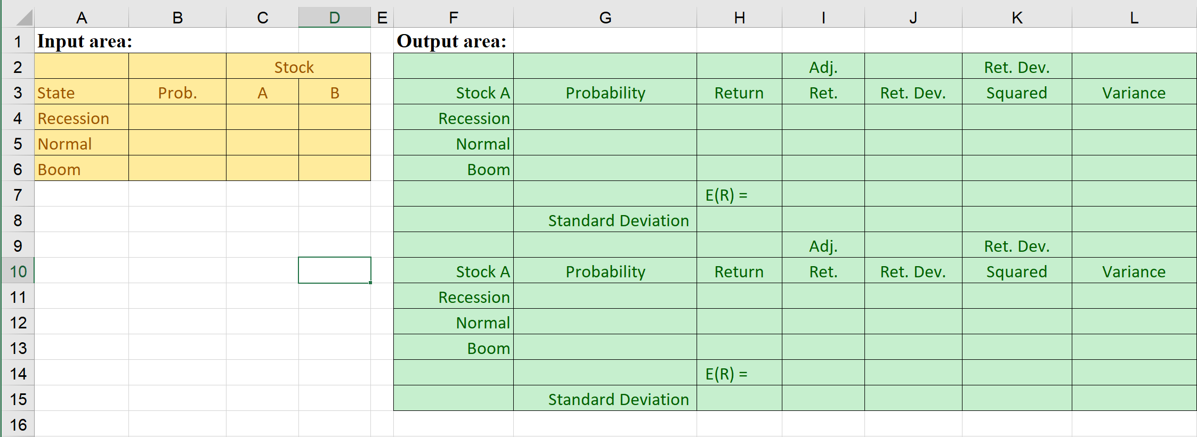This screenshot has width=1197, height=437.
Task: Select the 'Adj.' cell in row 9
Action: (822, 245)
